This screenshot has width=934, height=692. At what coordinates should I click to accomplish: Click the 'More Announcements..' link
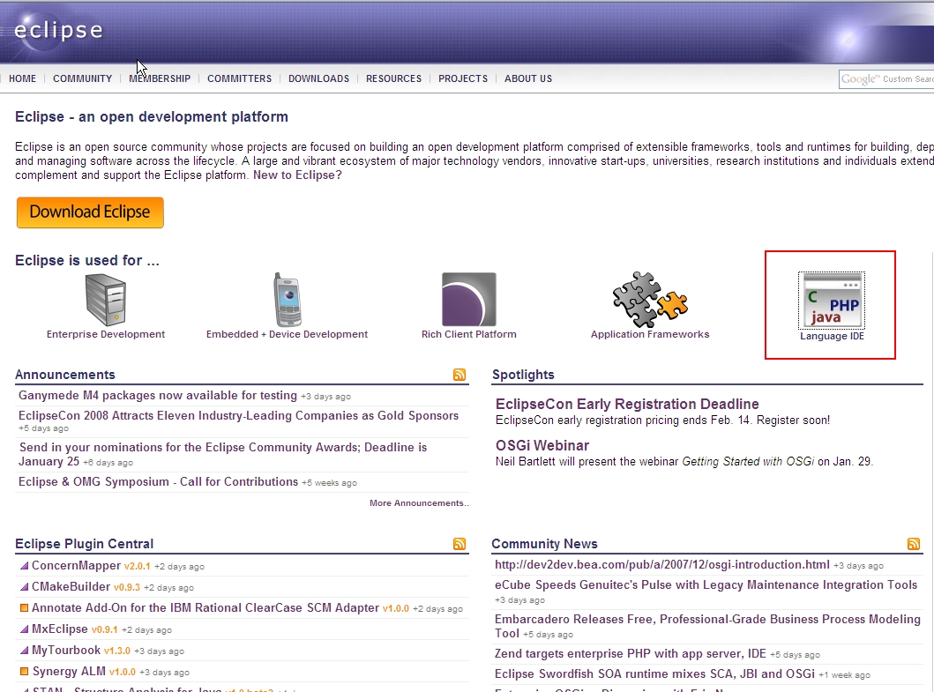click(419, 503)
